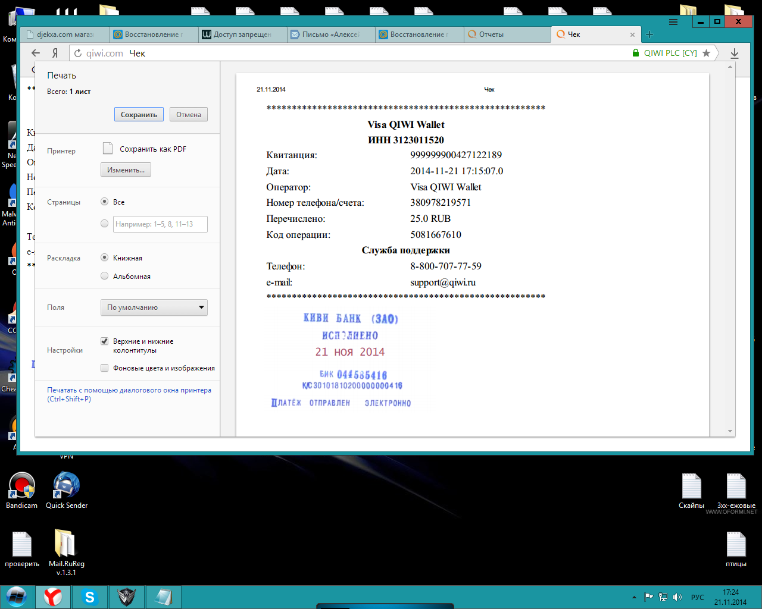Image resolution: width=762 pixels, height=609 pixels.
Task: Open the browser hamburger menu
Action: (673, 22)
